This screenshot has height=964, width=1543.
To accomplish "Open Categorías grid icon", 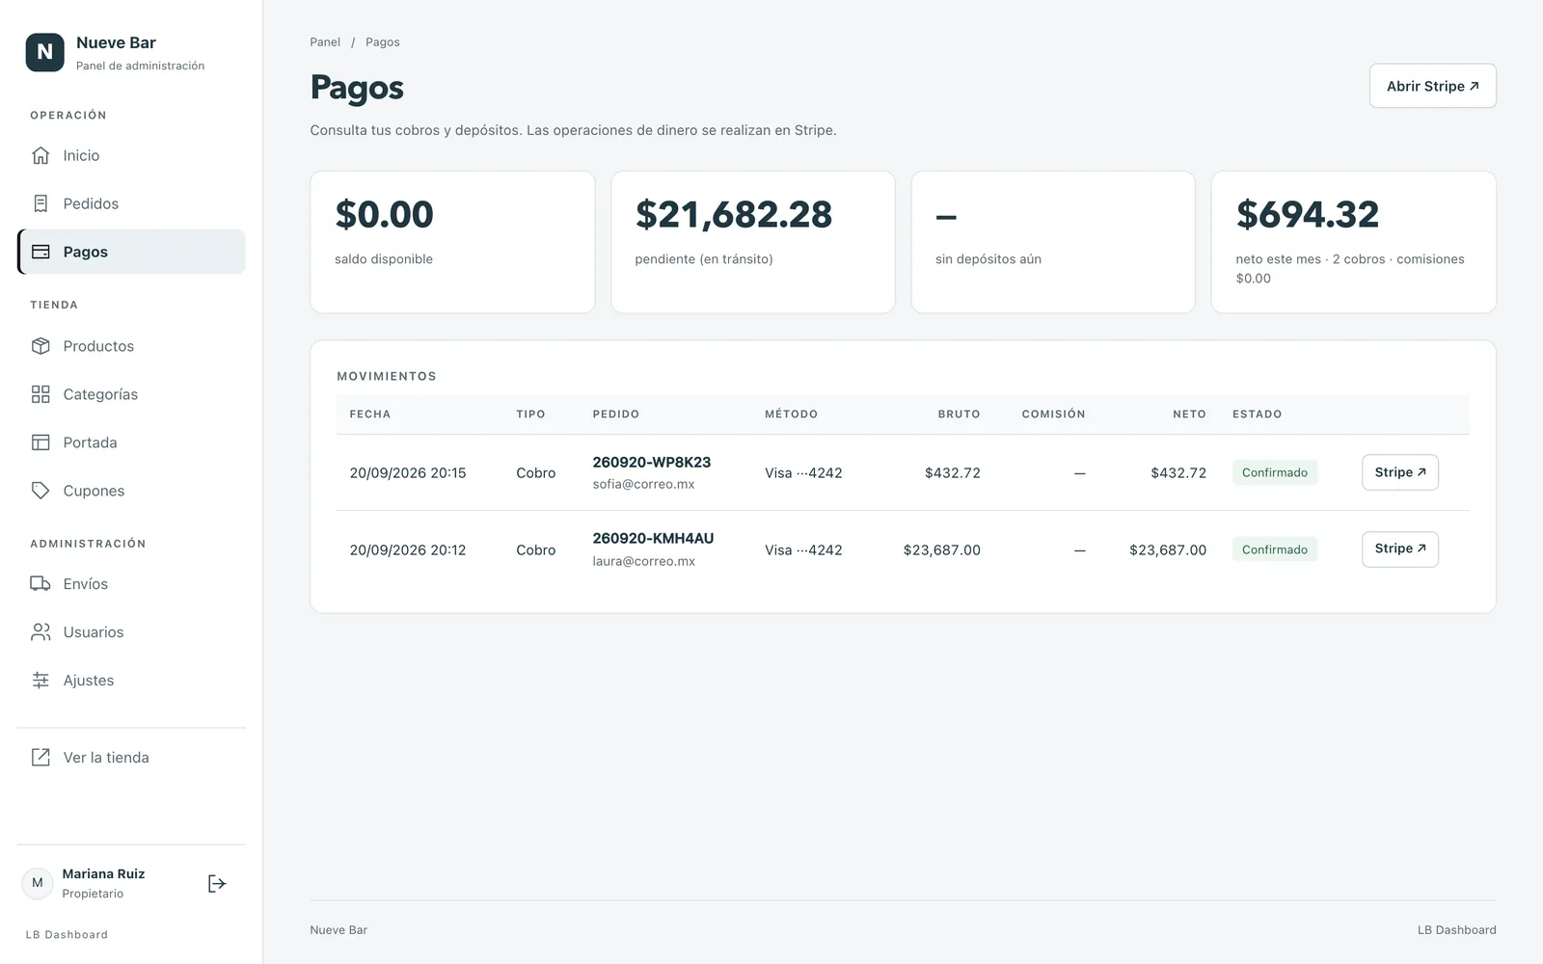I will pyautogui.click(x=41, y=394).
